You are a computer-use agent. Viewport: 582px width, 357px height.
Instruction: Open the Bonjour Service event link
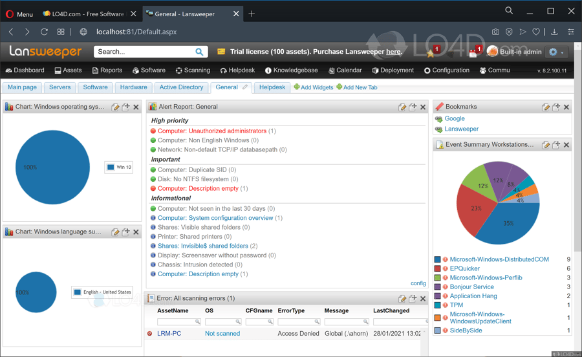pyautogui.click(x=472, y=287)
